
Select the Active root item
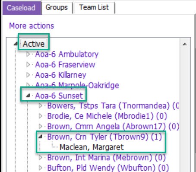tap(34, 44)
